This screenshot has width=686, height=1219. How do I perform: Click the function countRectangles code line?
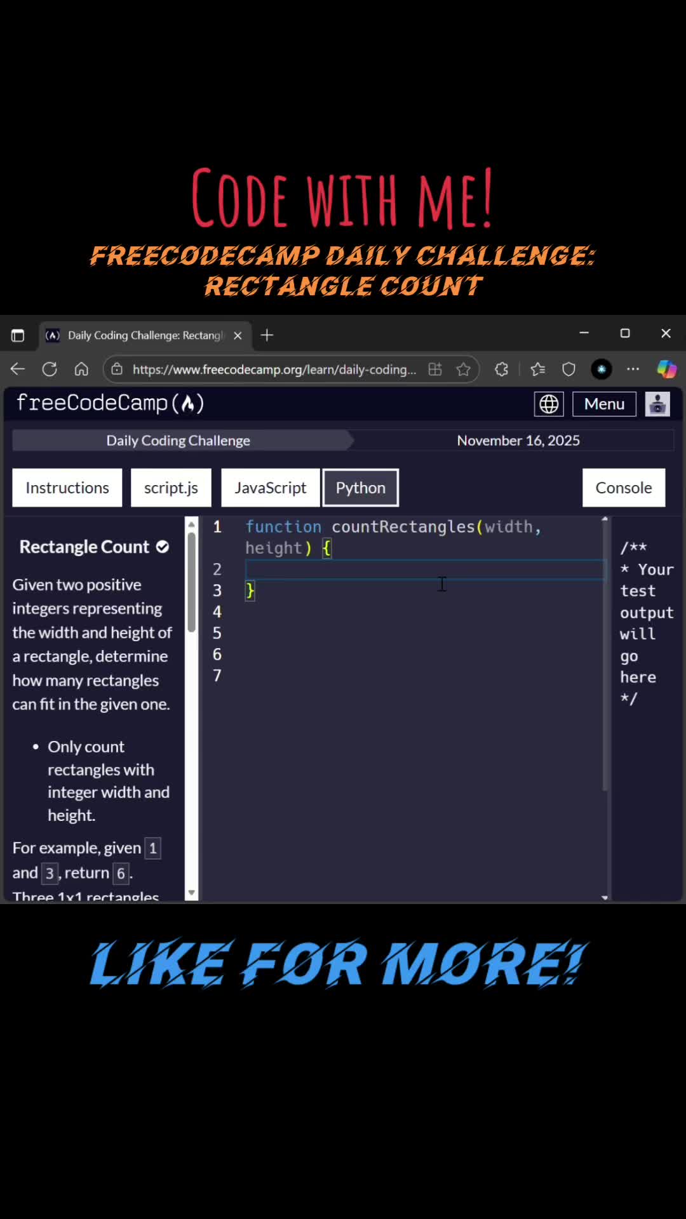[x=394, y=537]
